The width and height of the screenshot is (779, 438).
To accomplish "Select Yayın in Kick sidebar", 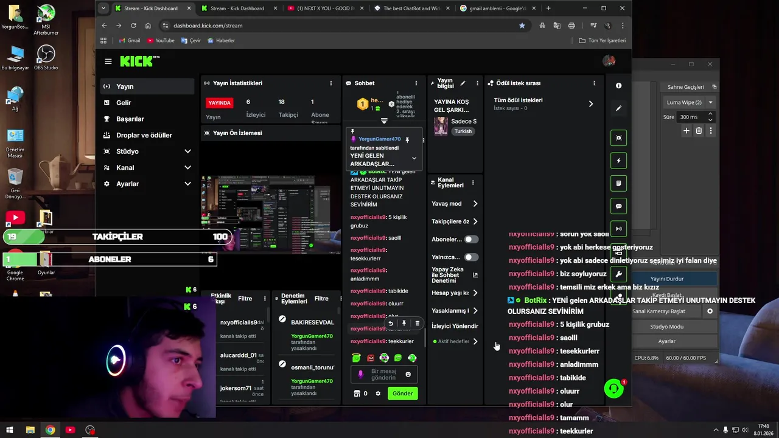I will [x=147, y=86].
